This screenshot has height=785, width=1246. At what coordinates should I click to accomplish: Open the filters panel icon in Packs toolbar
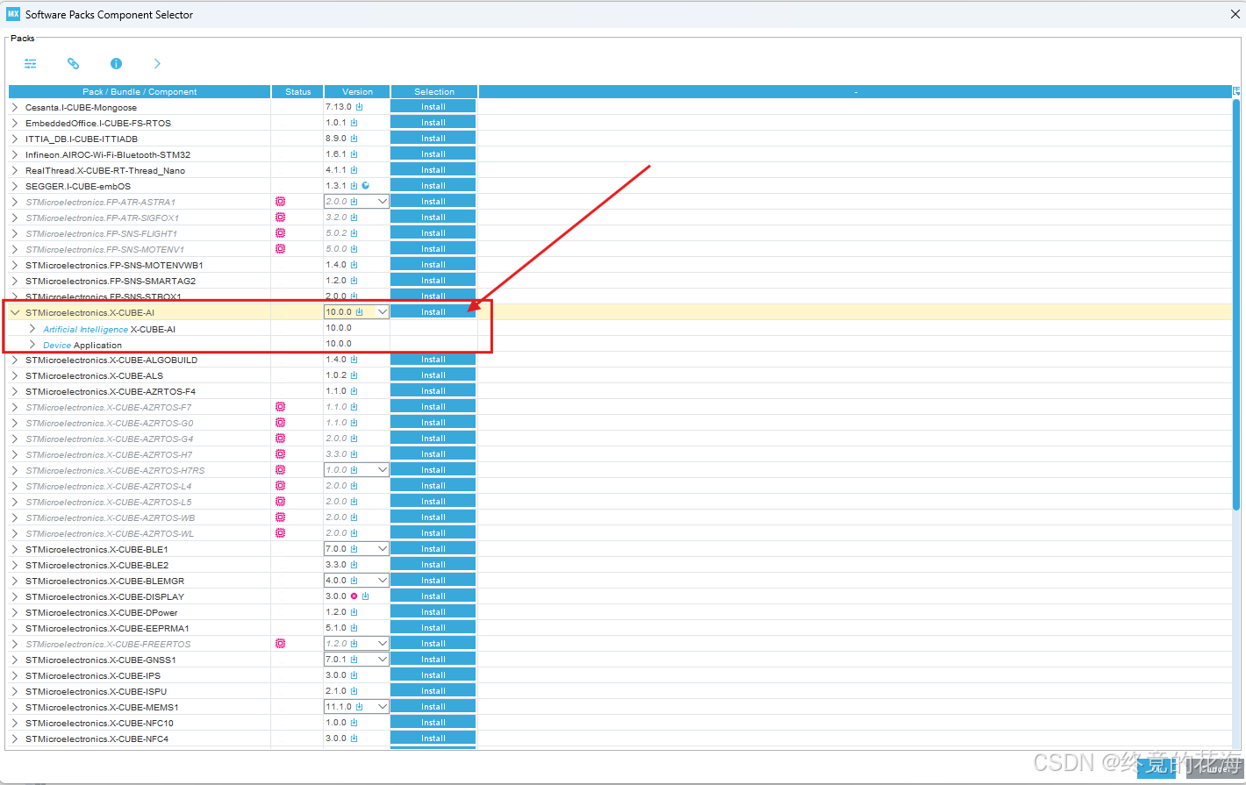click(x=31, y=64)
